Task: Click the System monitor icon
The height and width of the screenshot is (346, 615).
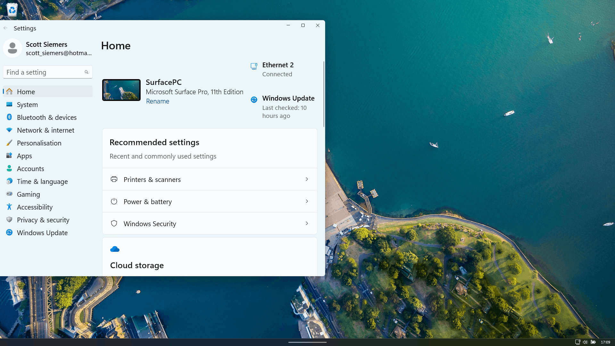Action: click(9, 104)
